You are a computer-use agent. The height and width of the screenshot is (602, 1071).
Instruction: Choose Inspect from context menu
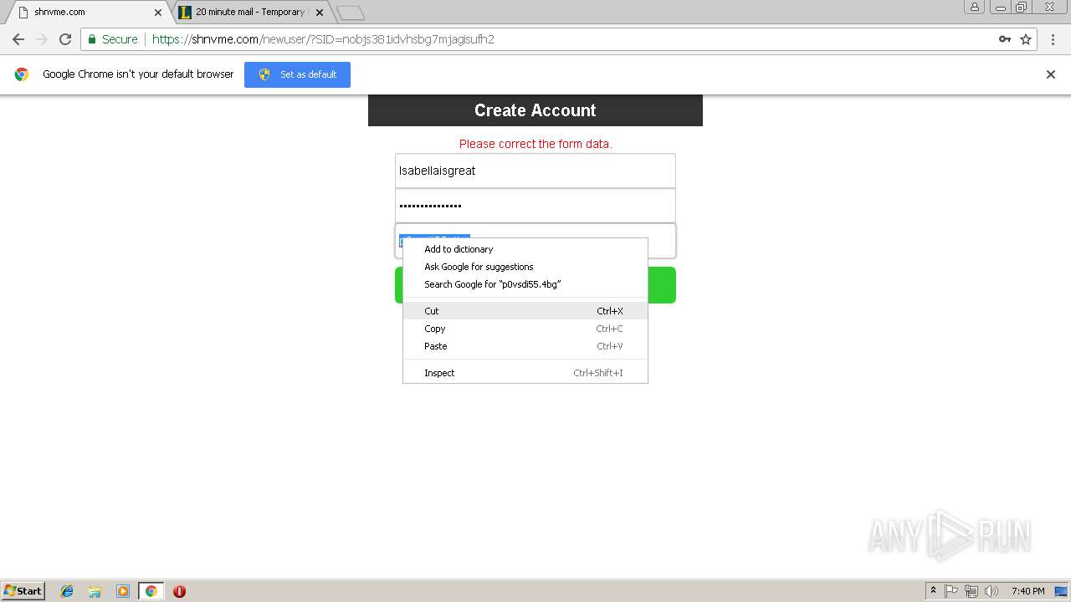[525, 373]
